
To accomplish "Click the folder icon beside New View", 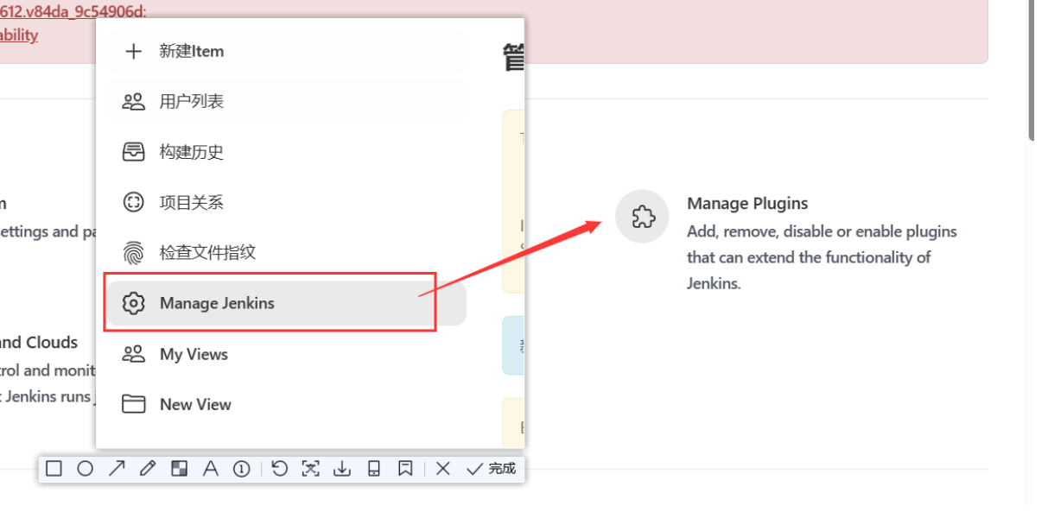I will tap(133, 404).
